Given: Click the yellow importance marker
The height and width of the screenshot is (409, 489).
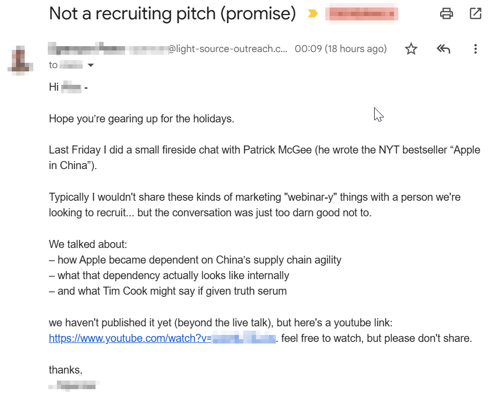Looking at the screenshot, I should (x=312, y=14).
